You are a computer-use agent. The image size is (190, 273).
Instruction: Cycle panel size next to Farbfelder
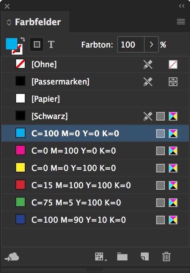click(x=9, y=22)
